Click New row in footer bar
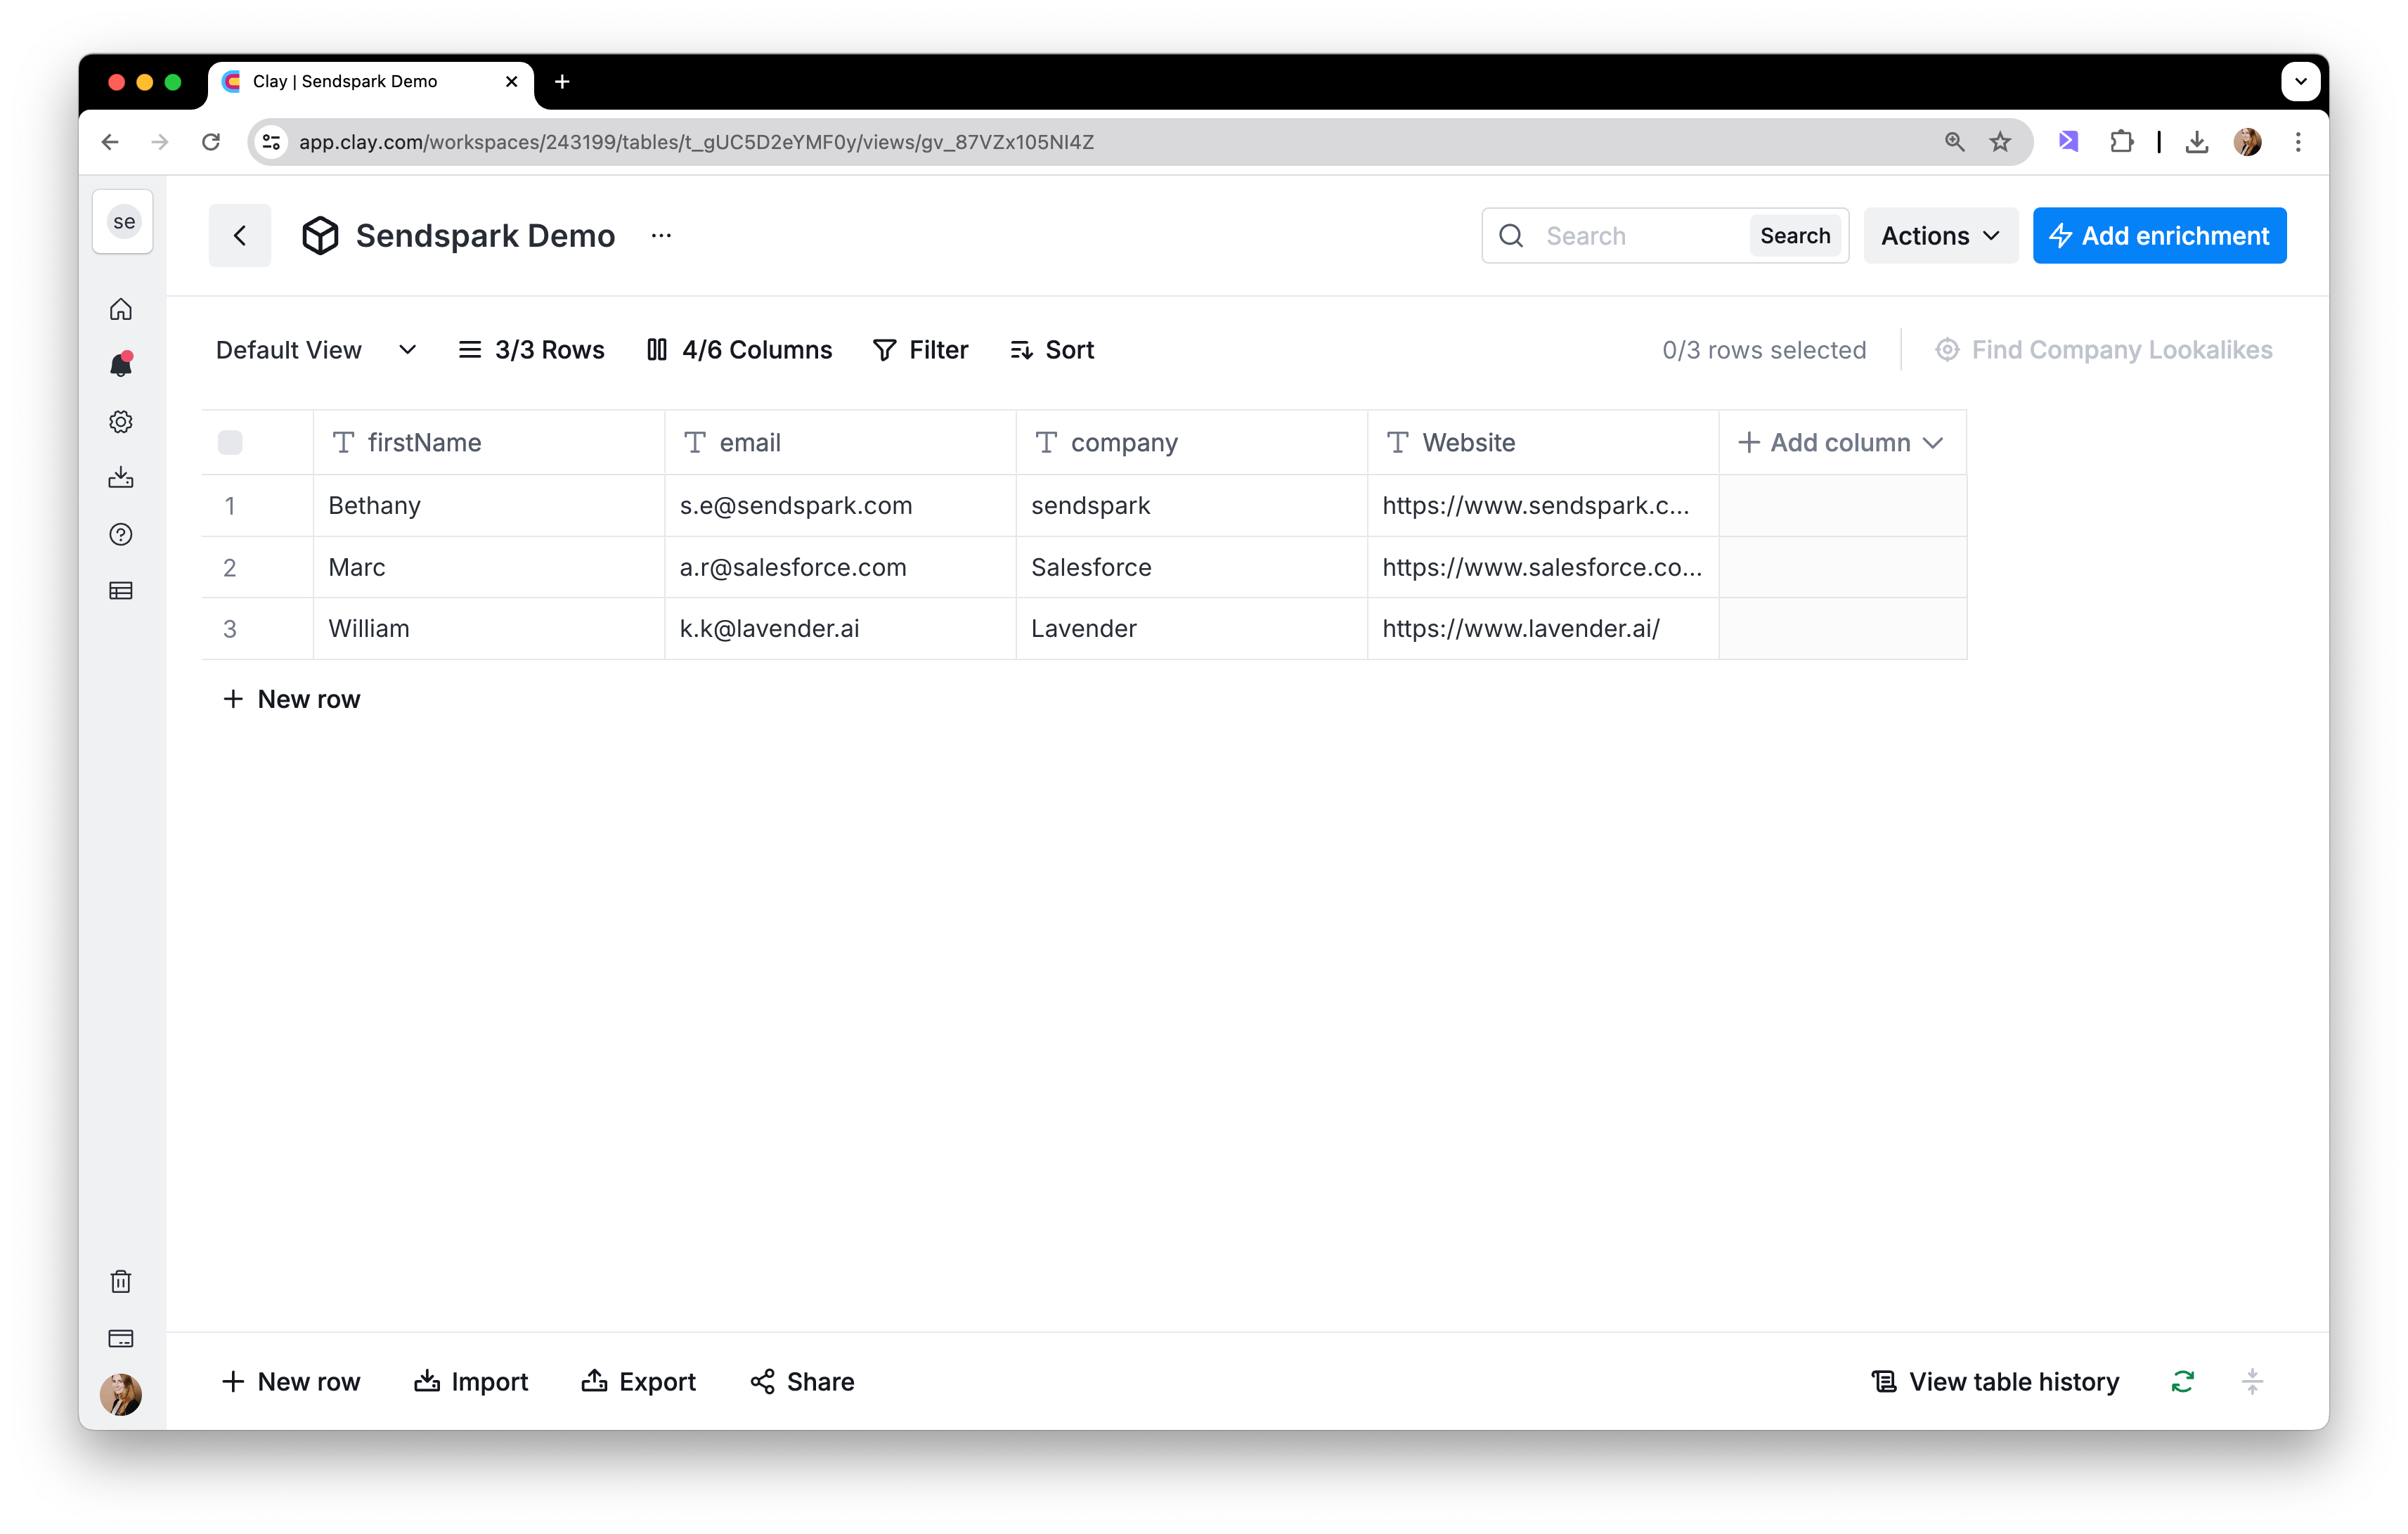2408x1534 pixels. 291,1381
